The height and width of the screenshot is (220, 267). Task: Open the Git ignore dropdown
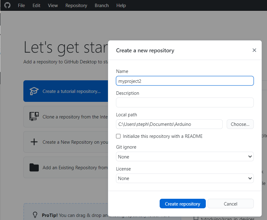(185, 157)
